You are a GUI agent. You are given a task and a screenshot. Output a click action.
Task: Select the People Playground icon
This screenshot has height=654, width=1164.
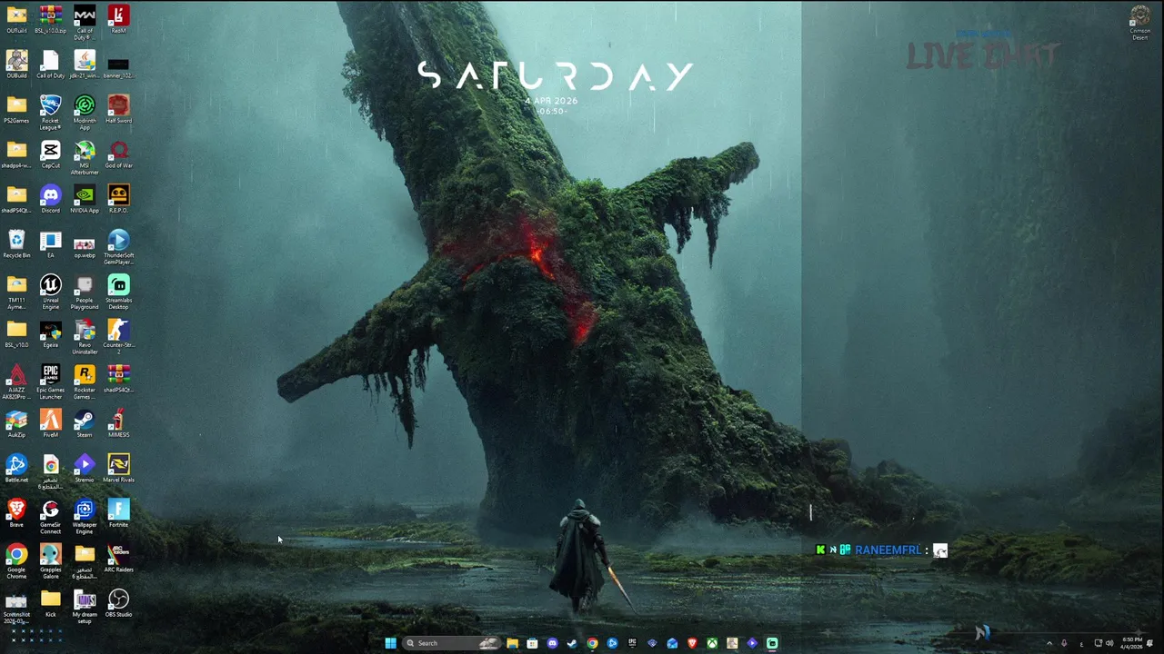tap(85, 292)
